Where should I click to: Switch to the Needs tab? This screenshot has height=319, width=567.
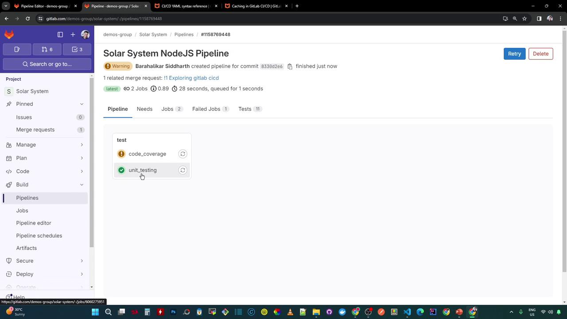click(144, 109)
